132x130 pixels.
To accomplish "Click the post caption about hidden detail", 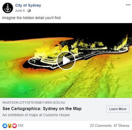I will click(x=32, y=18).
